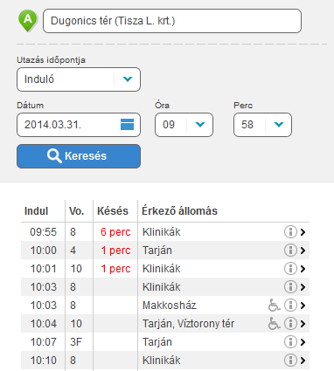Show info for the 10:00 Tarján departure
This screenshot has width=334, height=371.
tap(290, 251)
